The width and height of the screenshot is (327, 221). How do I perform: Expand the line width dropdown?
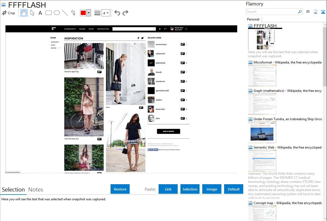[x=106, y=13]
